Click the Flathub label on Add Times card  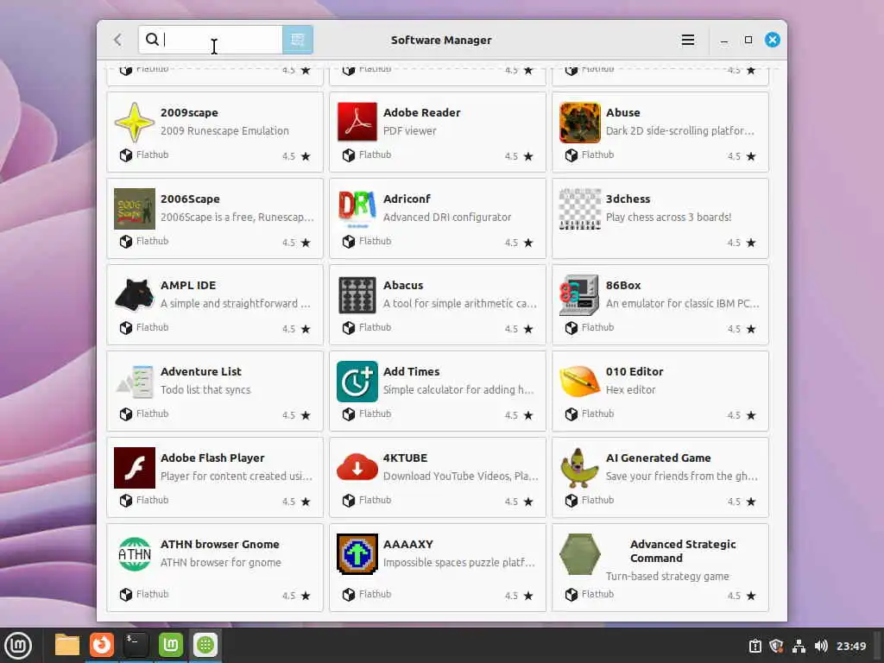(x=375, y=414)
